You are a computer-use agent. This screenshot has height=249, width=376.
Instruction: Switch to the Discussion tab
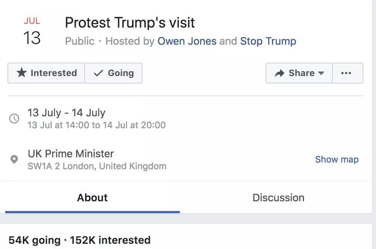278,198
